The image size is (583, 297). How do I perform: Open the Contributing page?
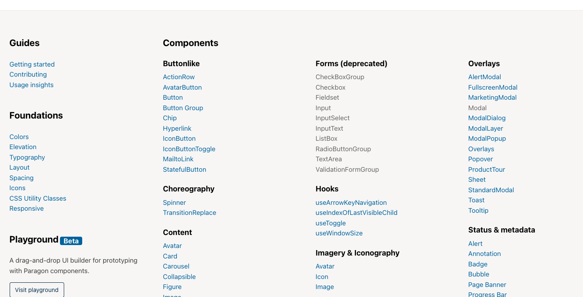tap(28, 74)
